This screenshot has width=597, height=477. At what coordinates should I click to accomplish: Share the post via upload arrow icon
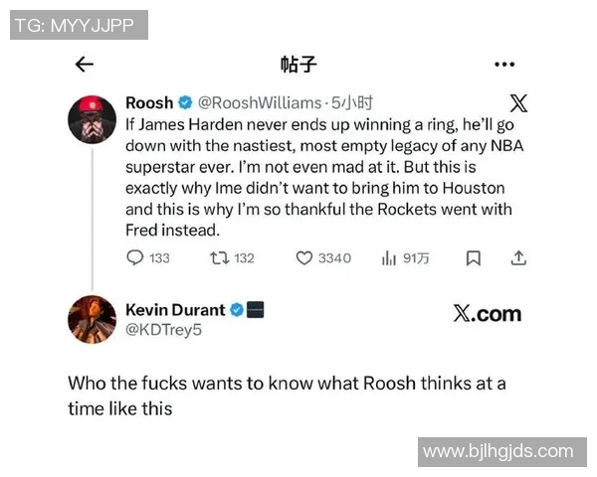(x=518, y=258)
